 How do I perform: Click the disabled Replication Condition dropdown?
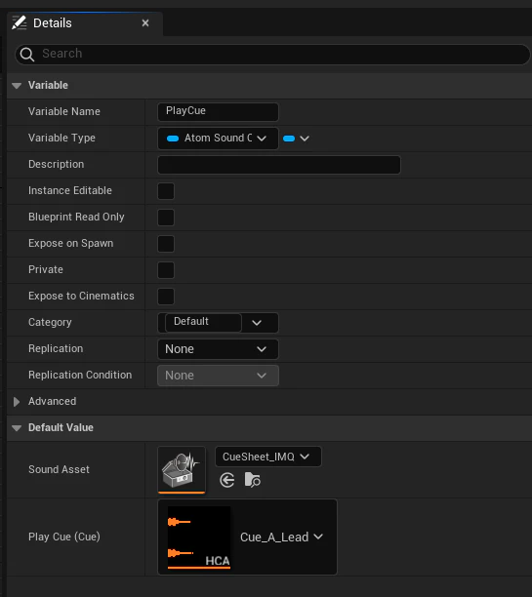coord(218,376)
